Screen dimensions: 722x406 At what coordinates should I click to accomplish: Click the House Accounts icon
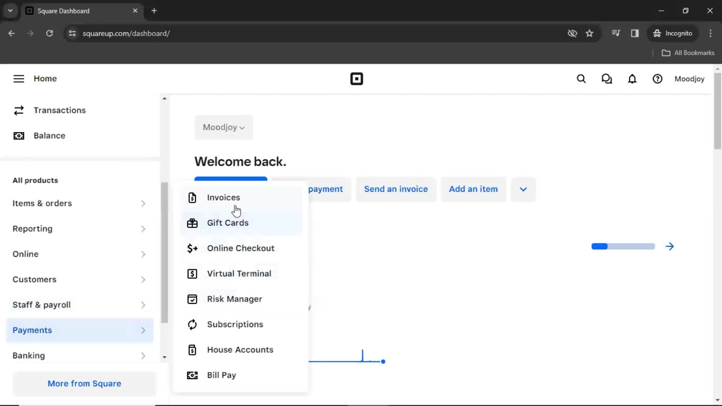[x=192, y=350]
